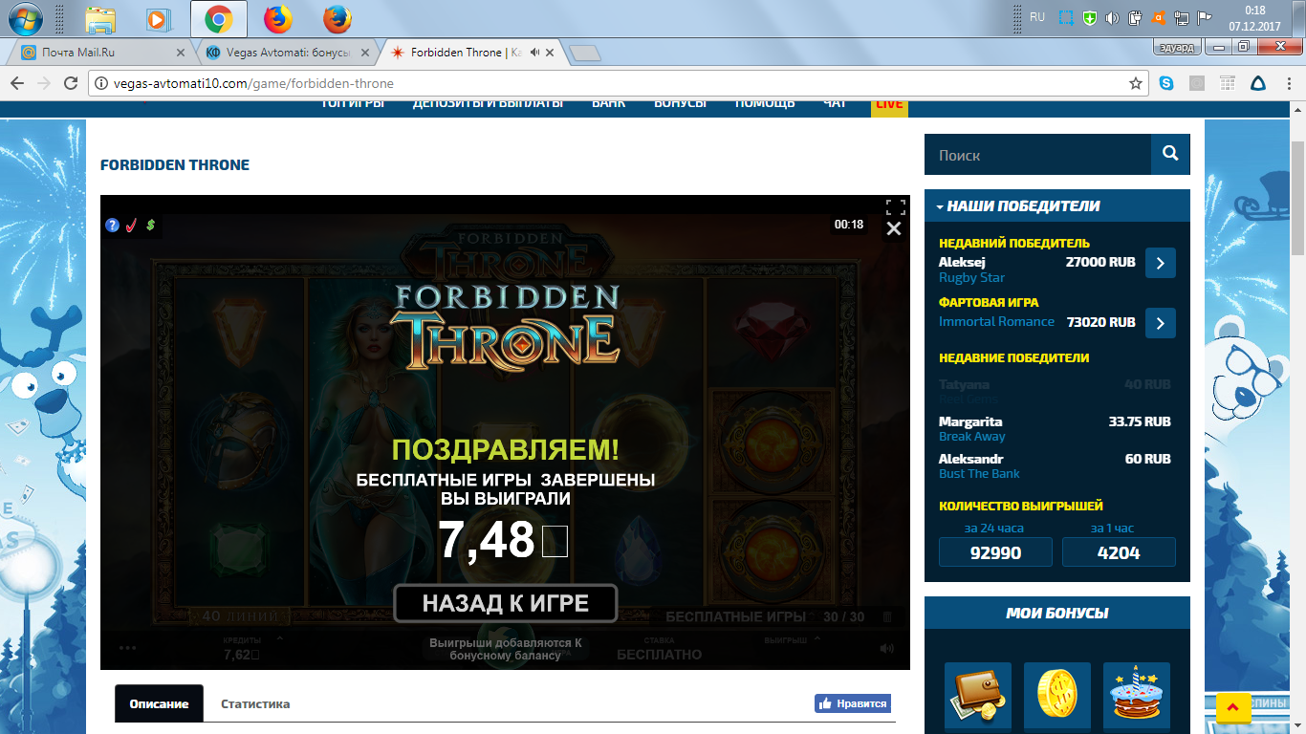Click the НАЗАД К ИГРЕ button
Viewport: 1306px width, 734px height.
[x=506, y=603]
